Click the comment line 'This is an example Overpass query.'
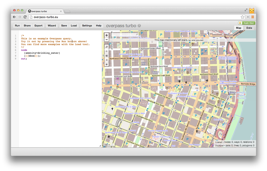 coord(46,39)
